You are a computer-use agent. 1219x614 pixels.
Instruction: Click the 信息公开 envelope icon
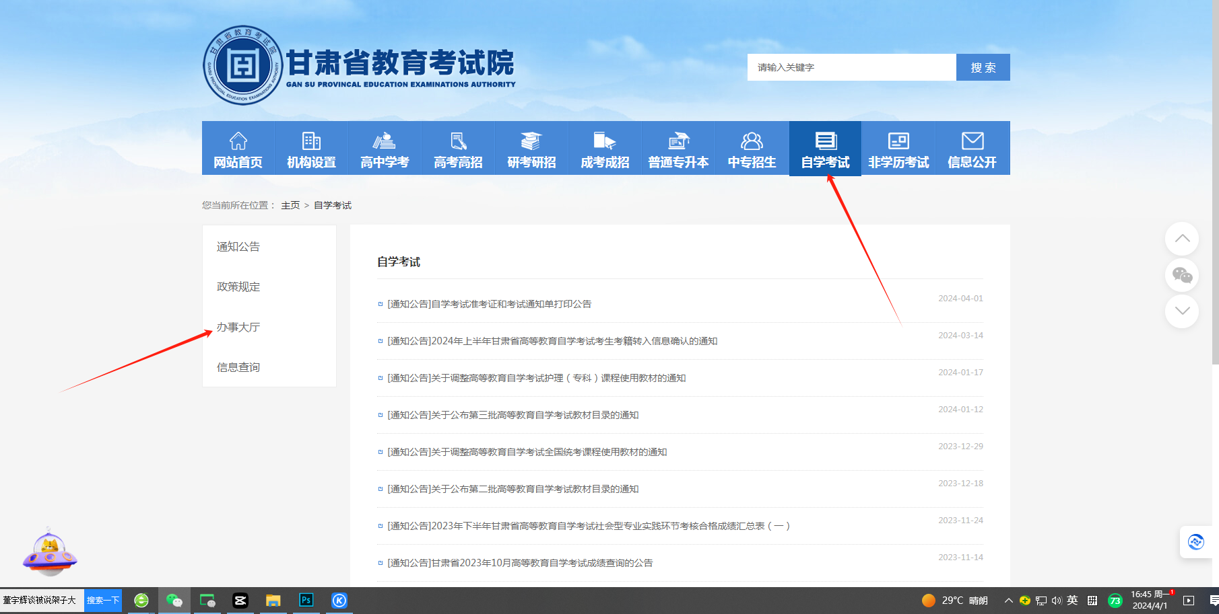click(972, 141)
